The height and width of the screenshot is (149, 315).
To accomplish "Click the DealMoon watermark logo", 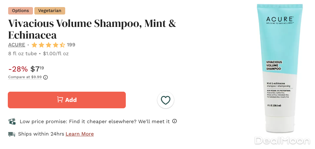I will (282, 141).
